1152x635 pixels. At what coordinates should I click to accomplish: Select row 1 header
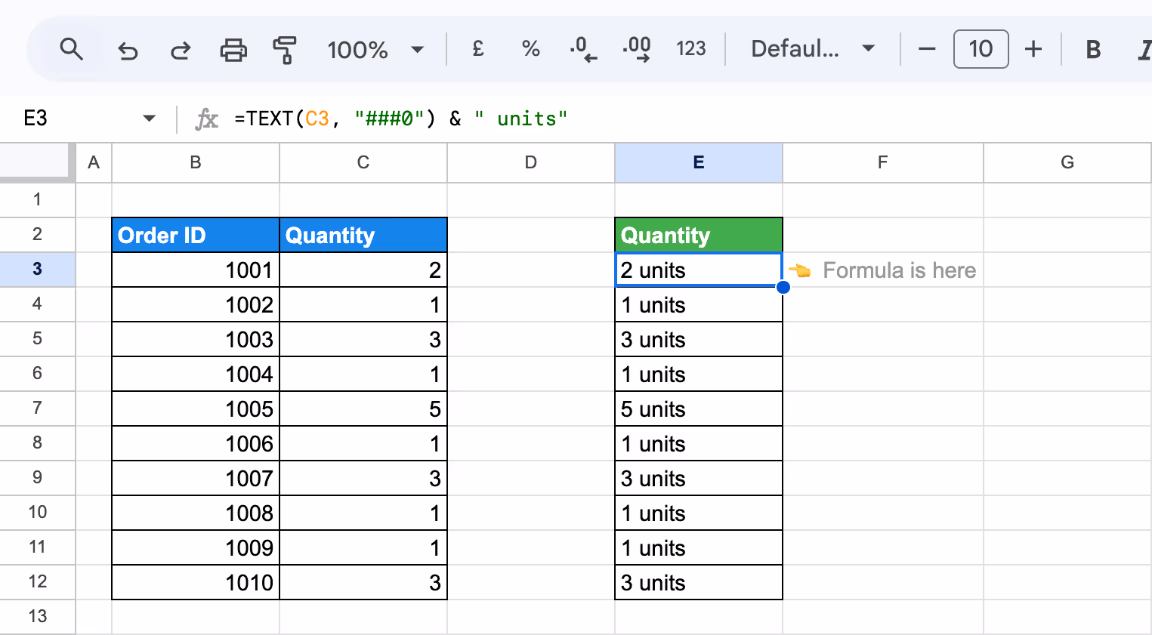pyautogui.click(x=37, y=200)
